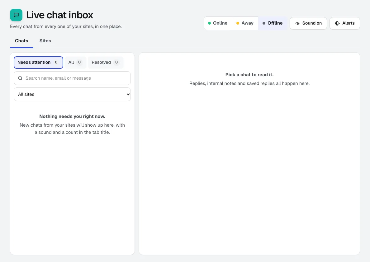Click the vibrating bell icon on Alerts

pyautogui.click(x=337, y=23)
